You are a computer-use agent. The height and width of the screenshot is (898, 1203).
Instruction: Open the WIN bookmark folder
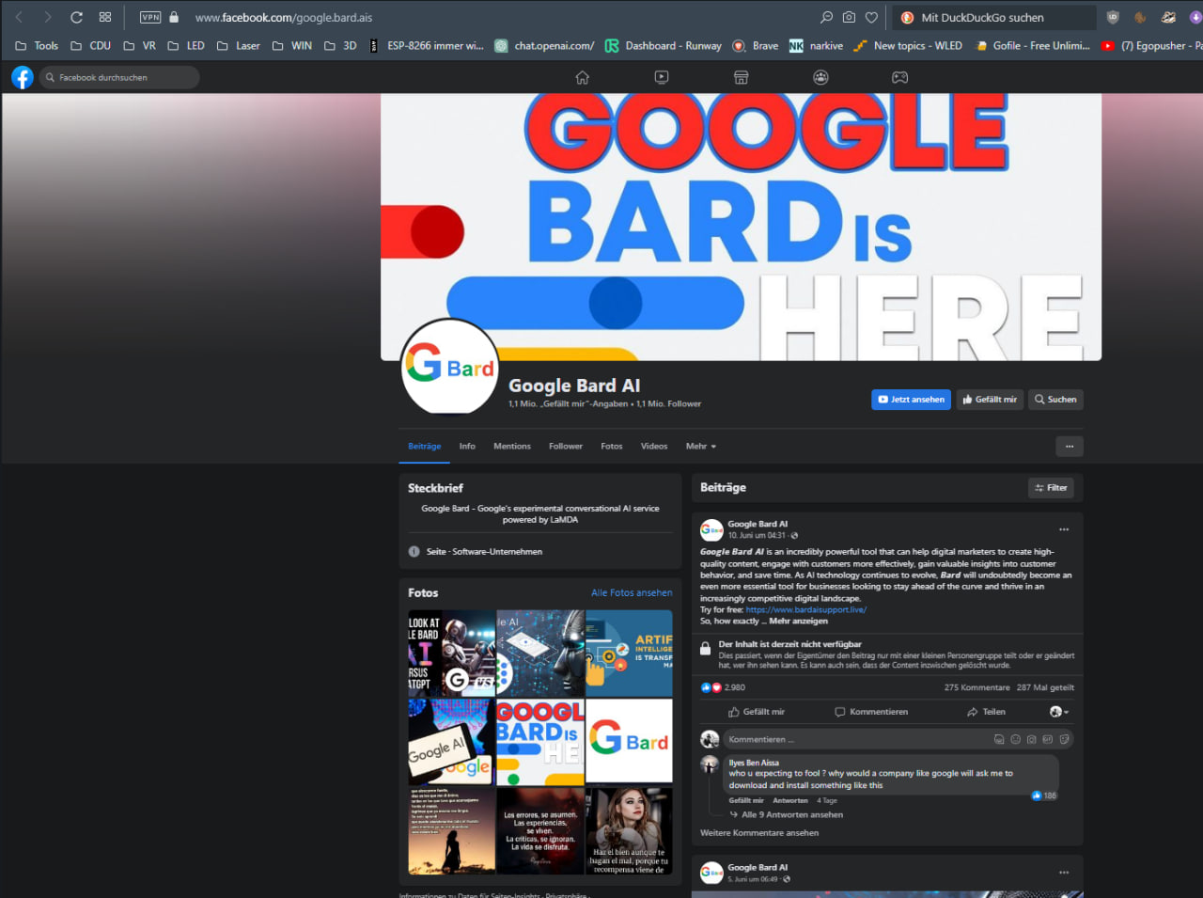point(291,45)
